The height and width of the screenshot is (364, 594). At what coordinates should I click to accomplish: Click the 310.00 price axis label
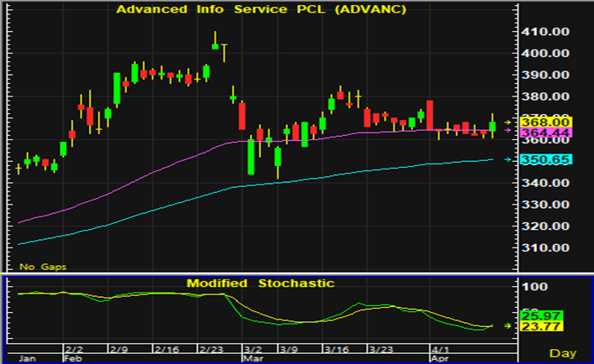(540, 247)
